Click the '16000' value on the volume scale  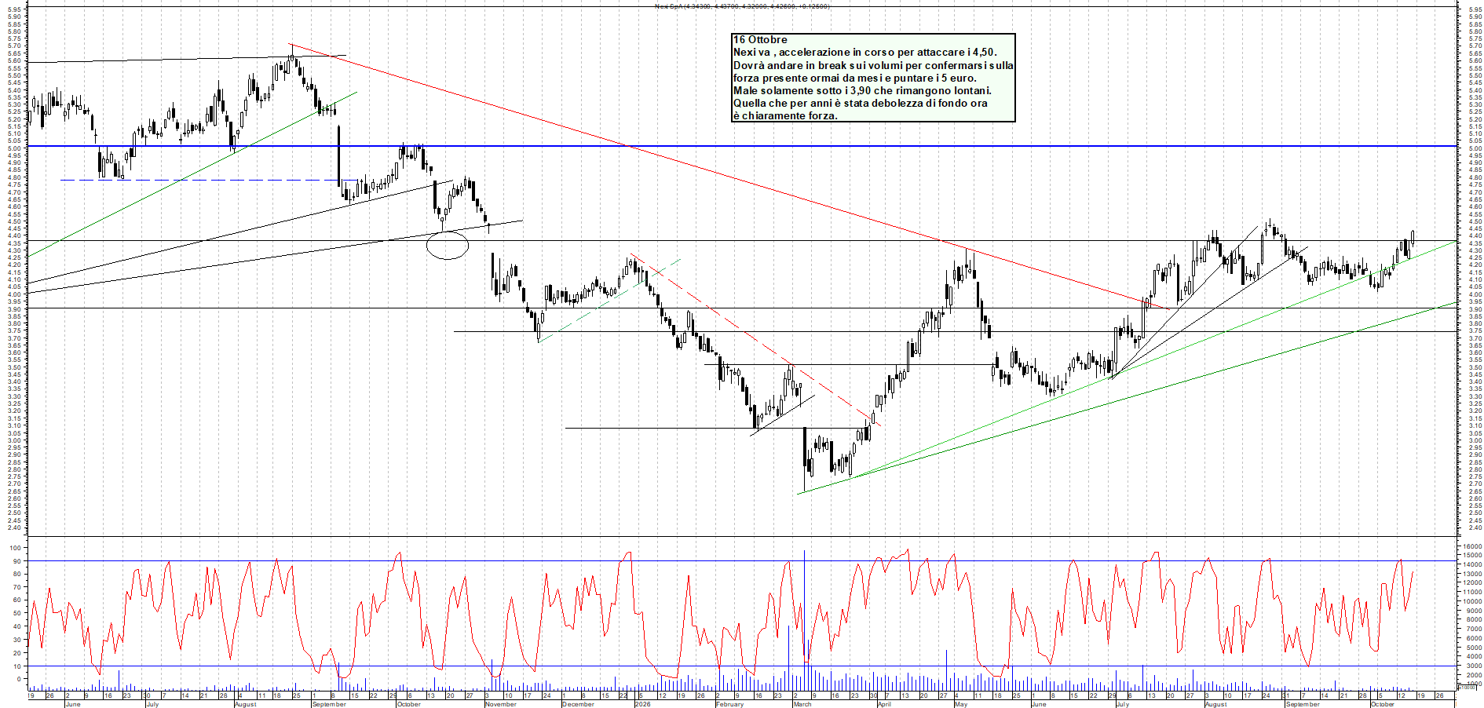pyautogui.click(x=1471, y=546)
